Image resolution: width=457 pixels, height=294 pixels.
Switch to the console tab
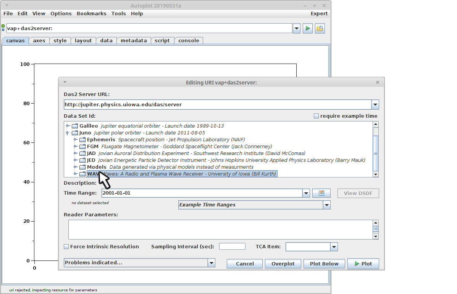coord(189,41)
